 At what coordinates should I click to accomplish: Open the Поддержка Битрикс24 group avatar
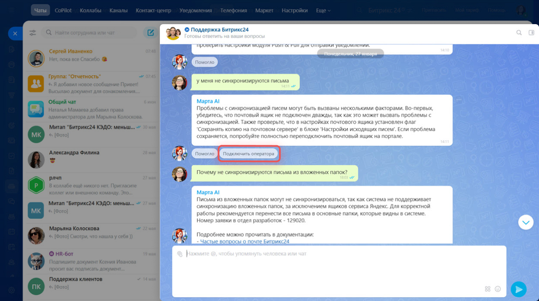tap(173, 33)
